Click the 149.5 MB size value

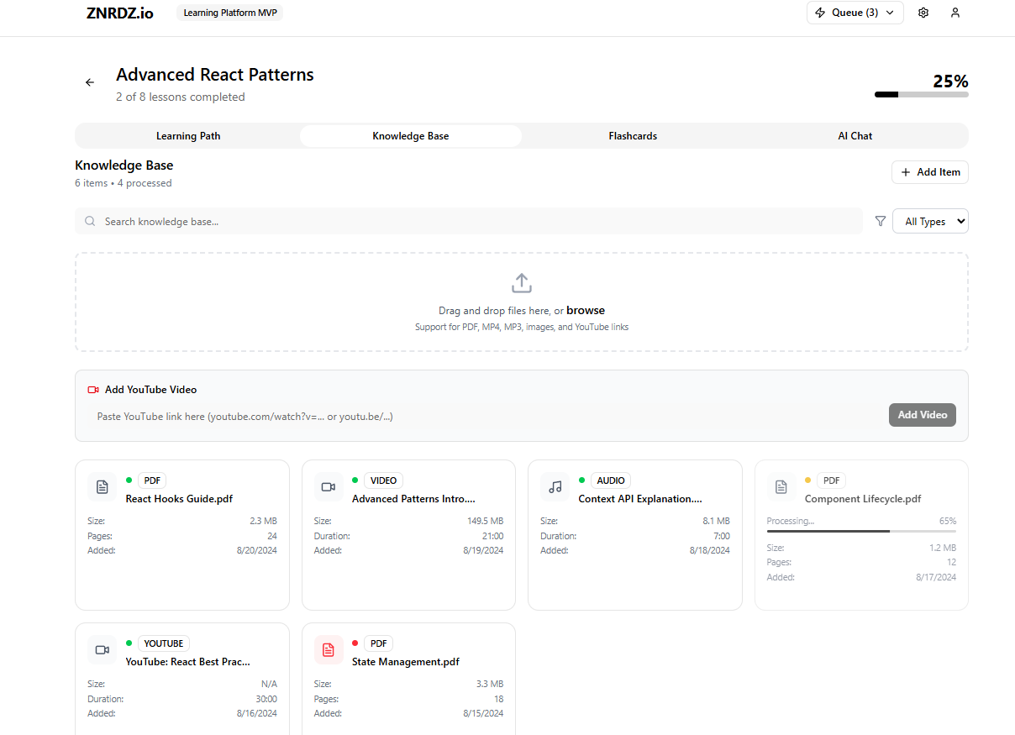(486, 522)
